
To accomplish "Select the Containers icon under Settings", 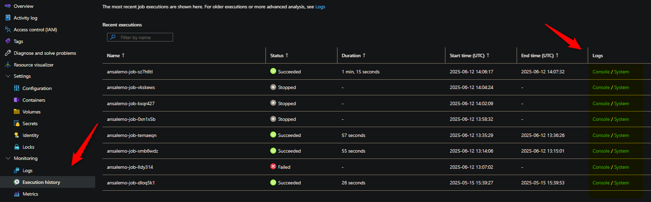I will (16, 100).
